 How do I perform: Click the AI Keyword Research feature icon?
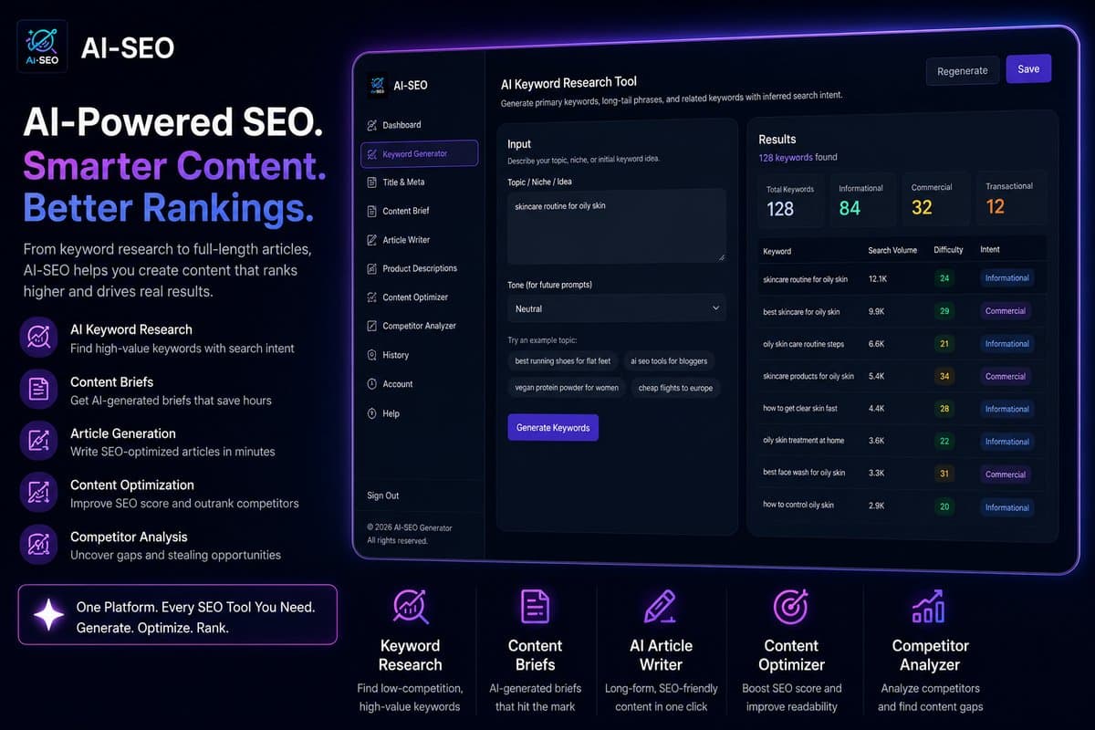(x=39, y=338)
